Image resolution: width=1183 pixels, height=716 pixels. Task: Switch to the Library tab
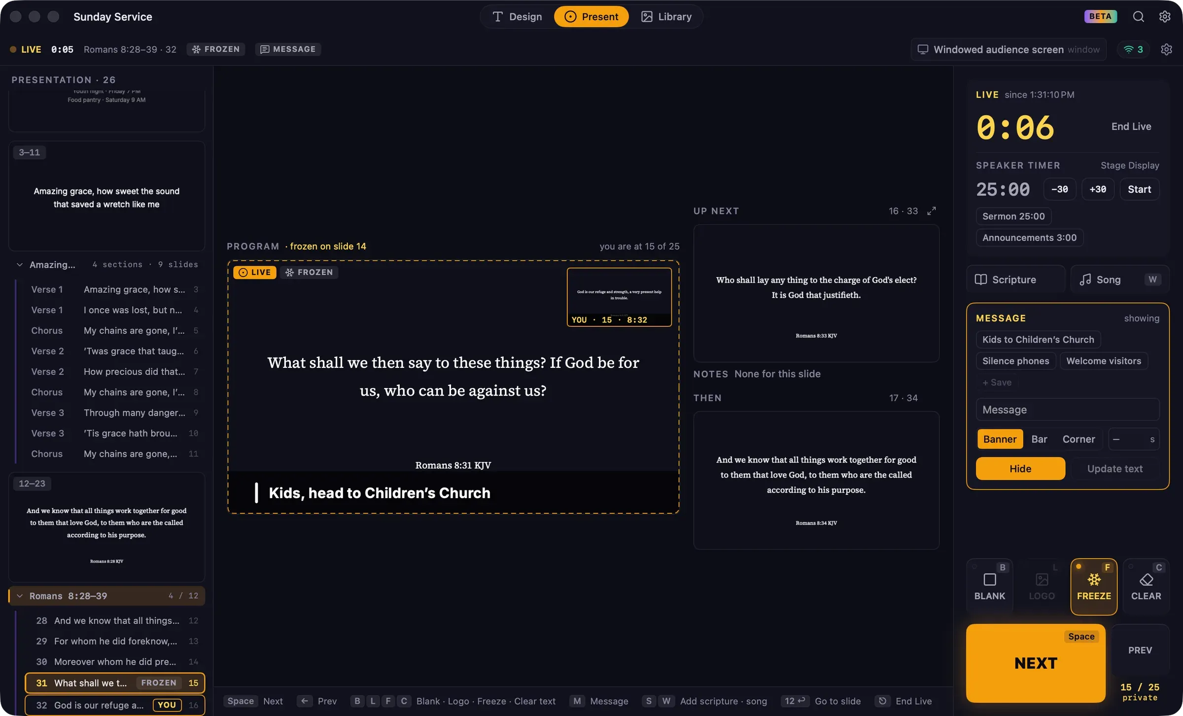tap(666, 17)
